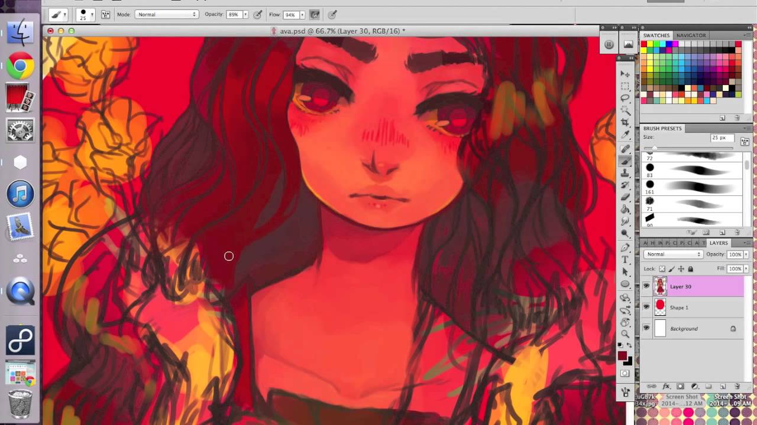Screen dimensions: 757x425
Task: Hide Layer 30 with eye icon
Action: pos(646,286)
